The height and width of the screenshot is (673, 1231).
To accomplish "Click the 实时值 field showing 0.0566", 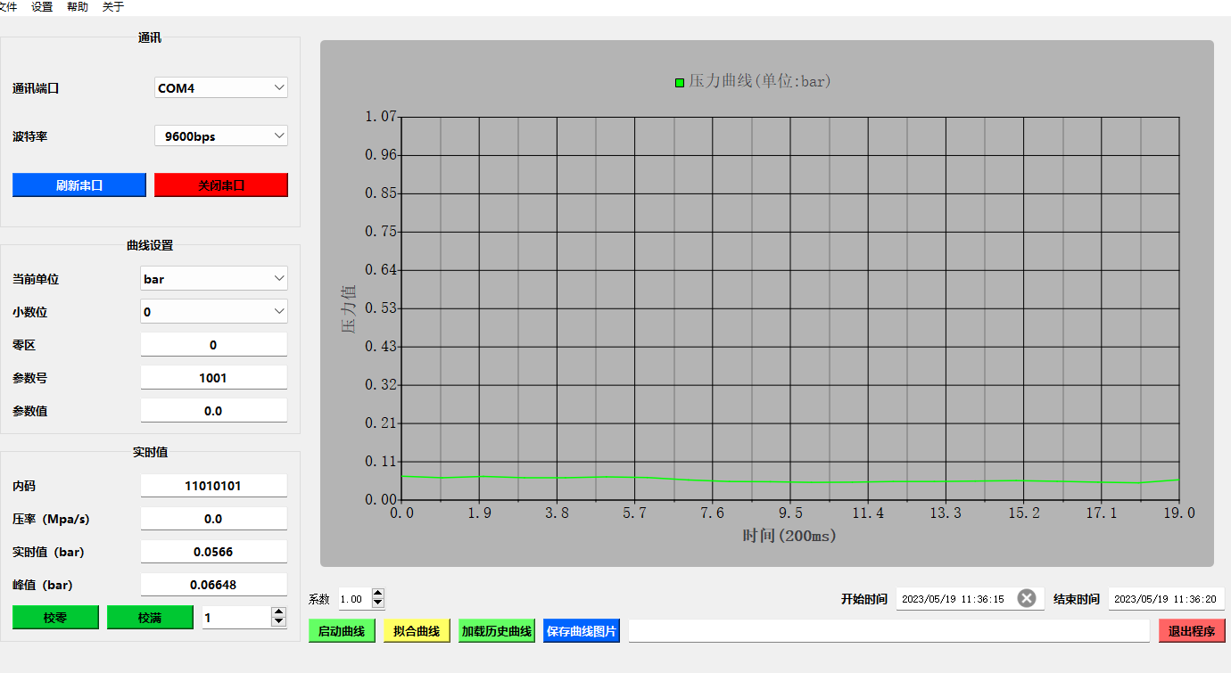I will 214,551.
